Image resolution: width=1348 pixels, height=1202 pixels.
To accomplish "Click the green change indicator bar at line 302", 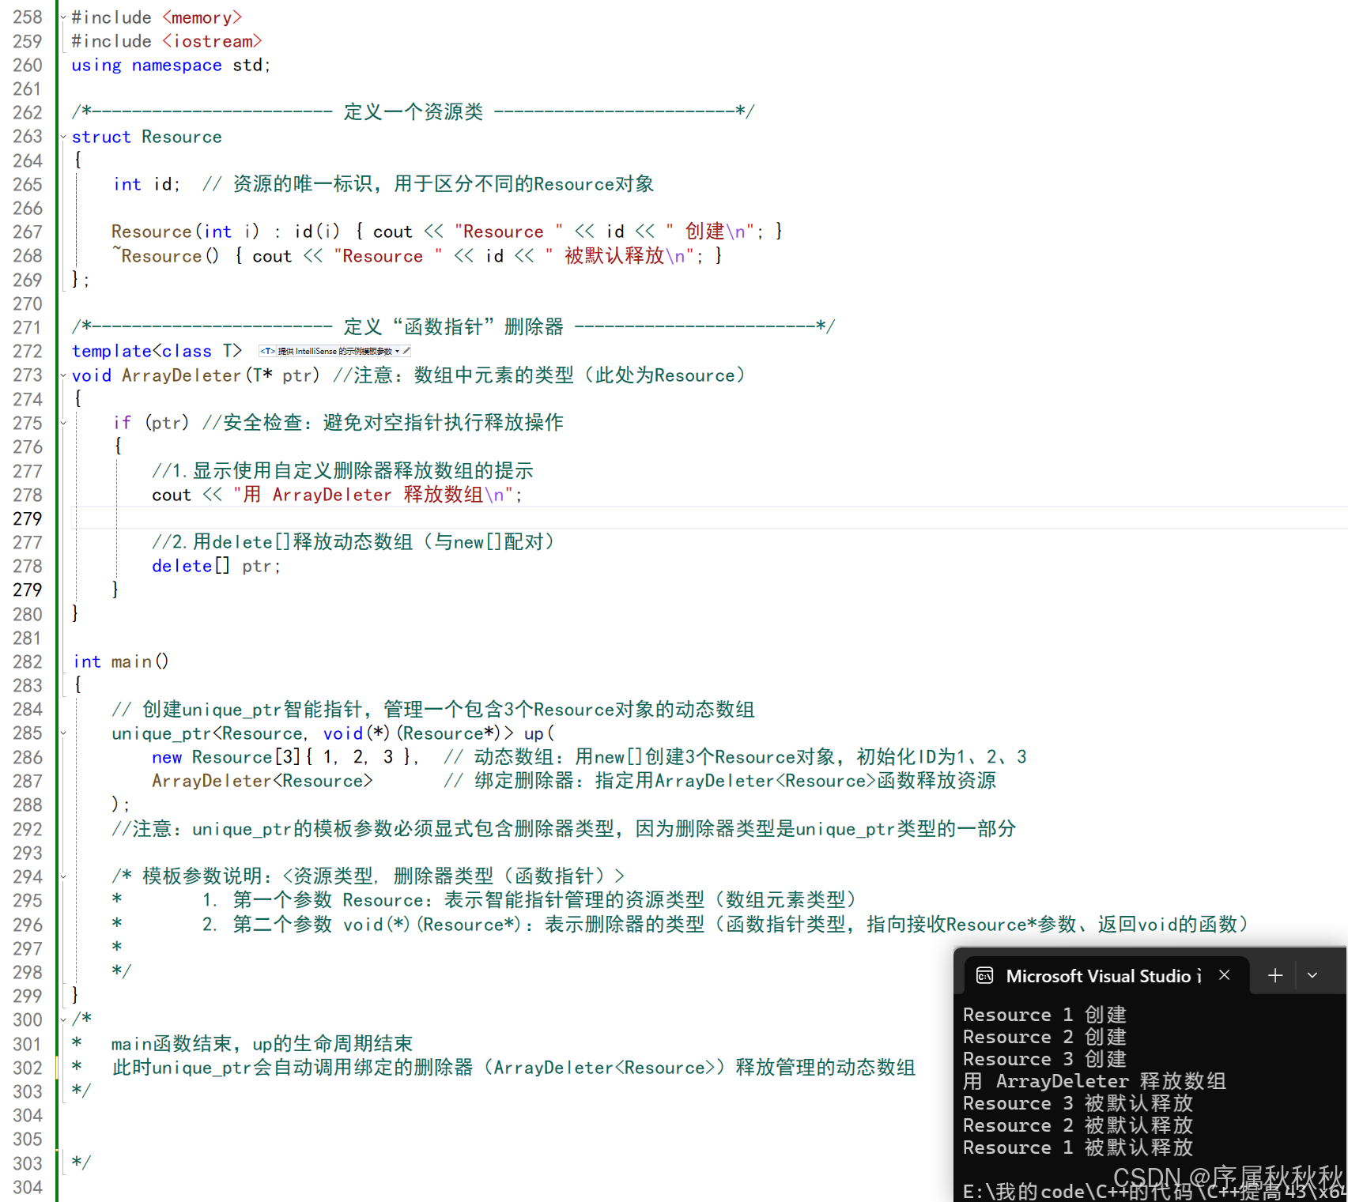I will pos(58,1067).
